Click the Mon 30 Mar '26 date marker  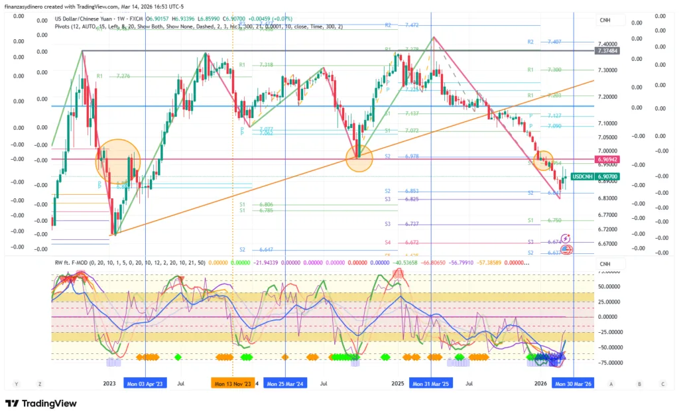[x=573, y=384]
